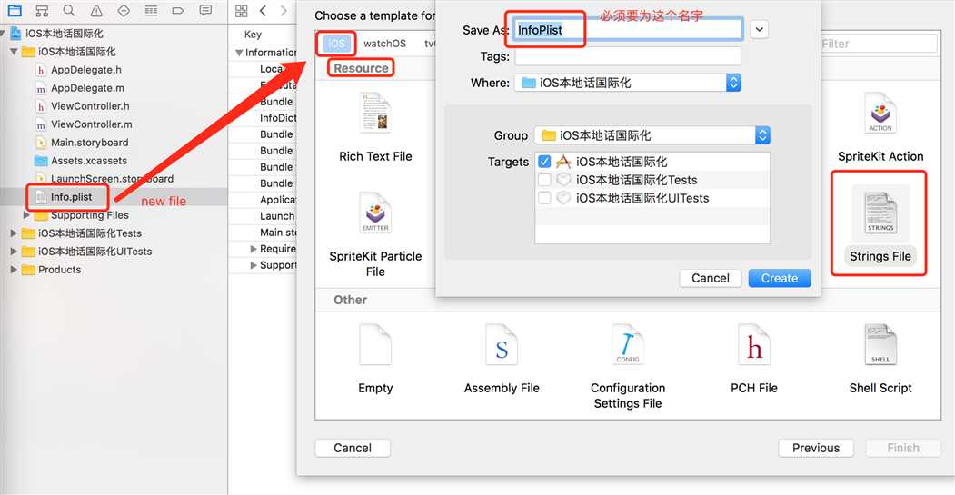955x495 pixels.
Task: Switch to the watchOS template tab
Action: pos(384,44)
